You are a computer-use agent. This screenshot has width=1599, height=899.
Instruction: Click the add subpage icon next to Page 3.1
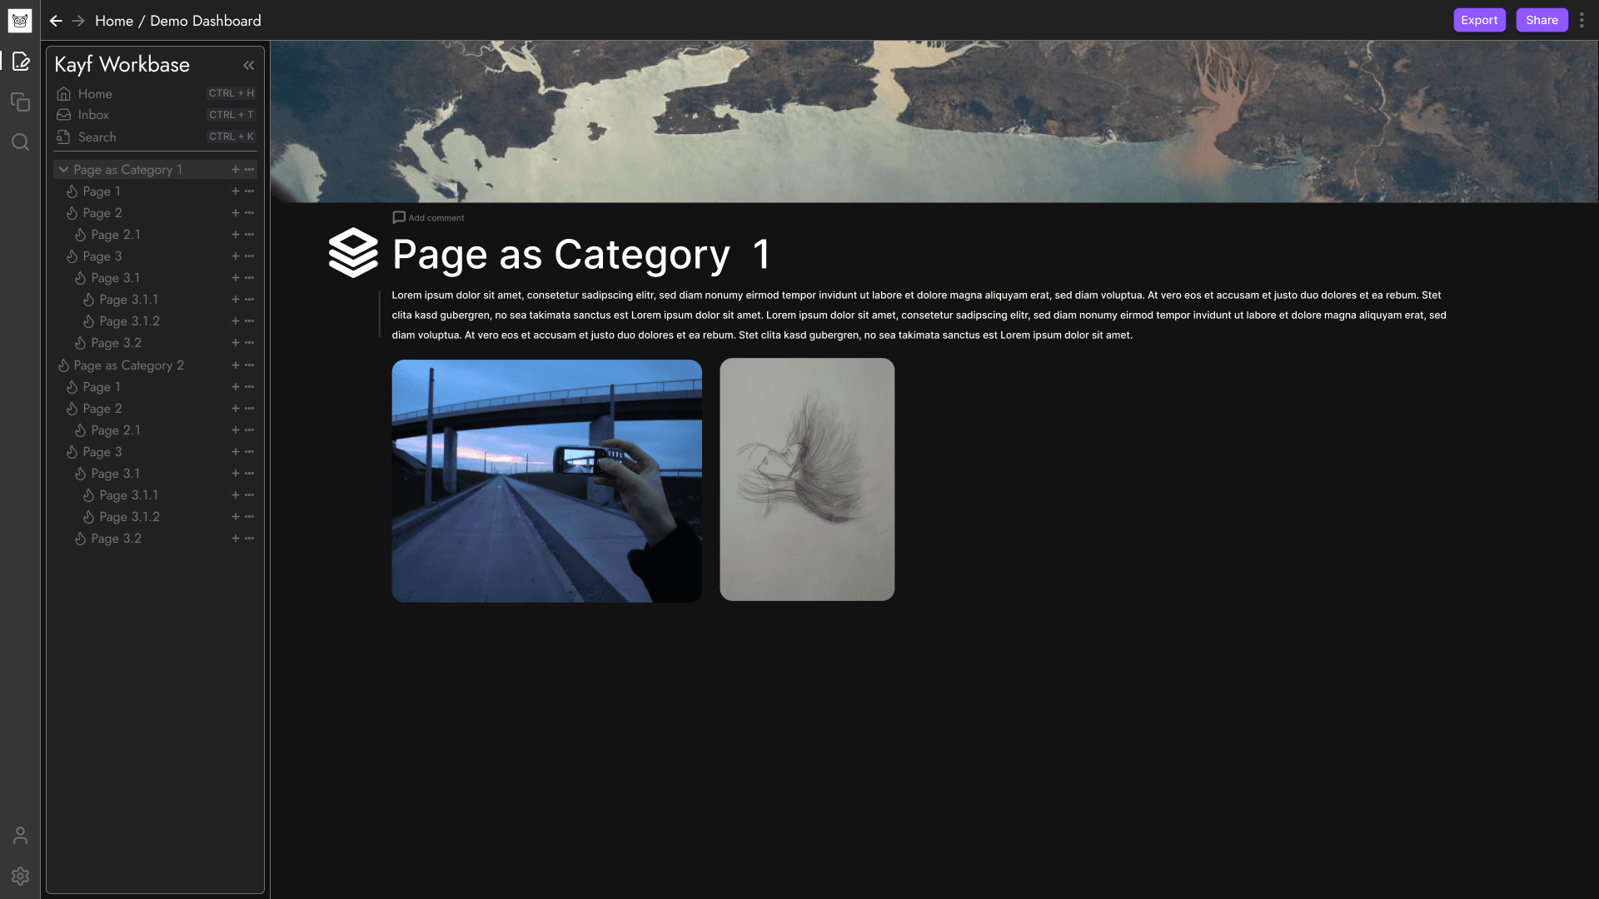pos(234,278)
